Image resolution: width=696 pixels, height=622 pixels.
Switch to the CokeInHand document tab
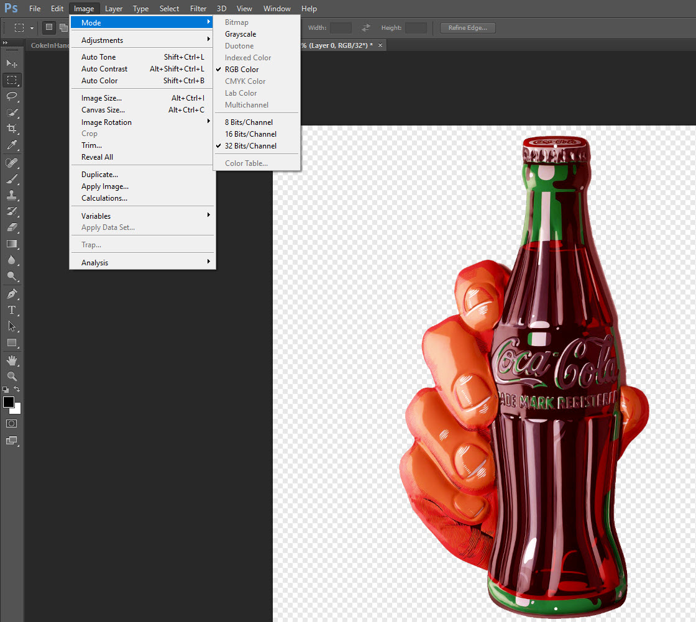tap(48, 45)
